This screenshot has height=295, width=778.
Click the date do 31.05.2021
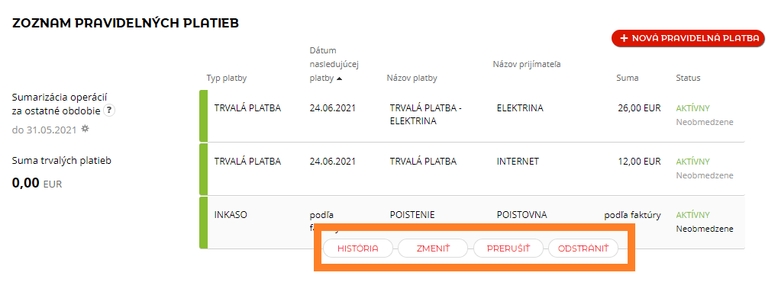coord(44,130)
